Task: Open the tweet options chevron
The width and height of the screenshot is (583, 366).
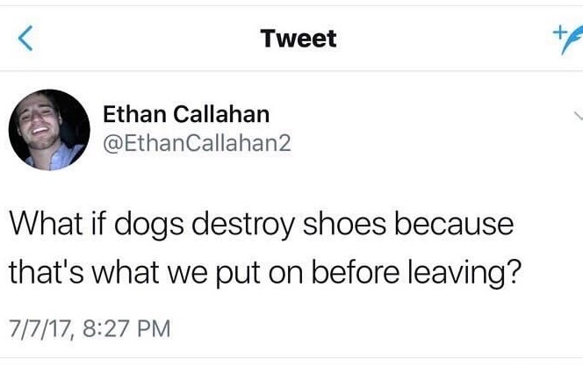Action: (576, 115)
